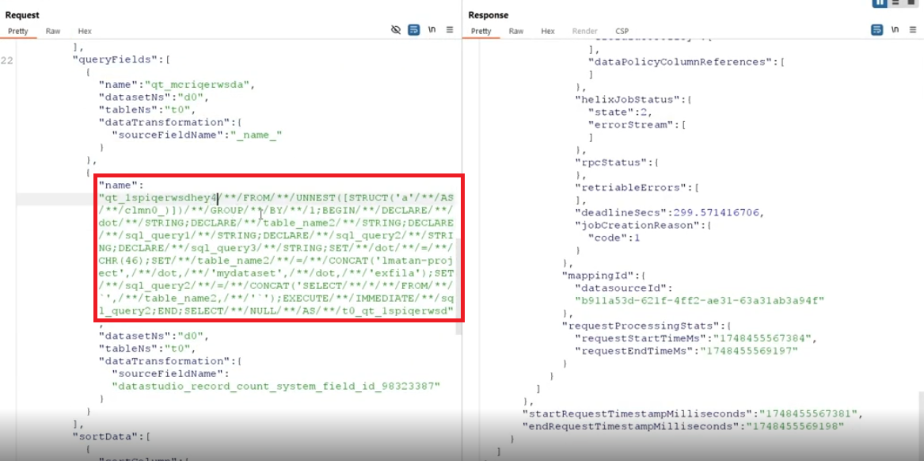
Task: Toggle word wrap in the Request editor
Action: click(413, 29)
